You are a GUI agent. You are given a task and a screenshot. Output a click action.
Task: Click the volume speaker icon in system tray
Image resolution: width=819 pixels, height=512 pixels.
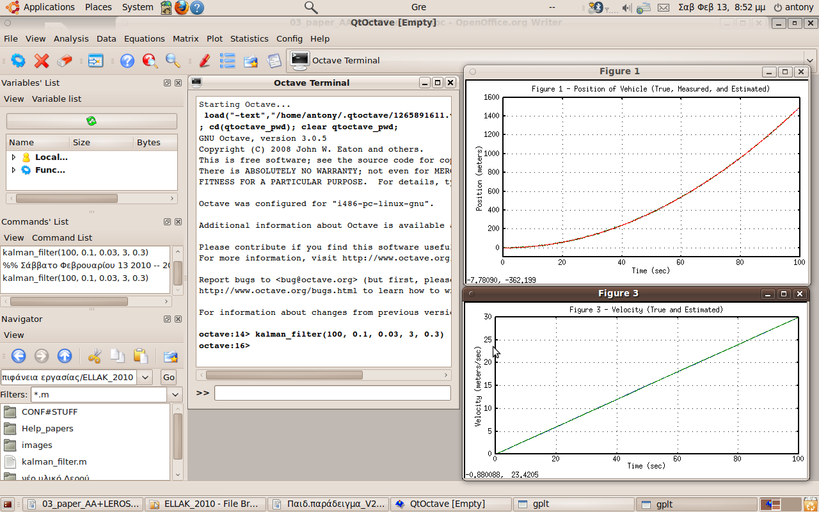627,8
